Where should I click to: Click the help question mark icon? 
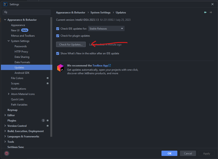point(7,153)
